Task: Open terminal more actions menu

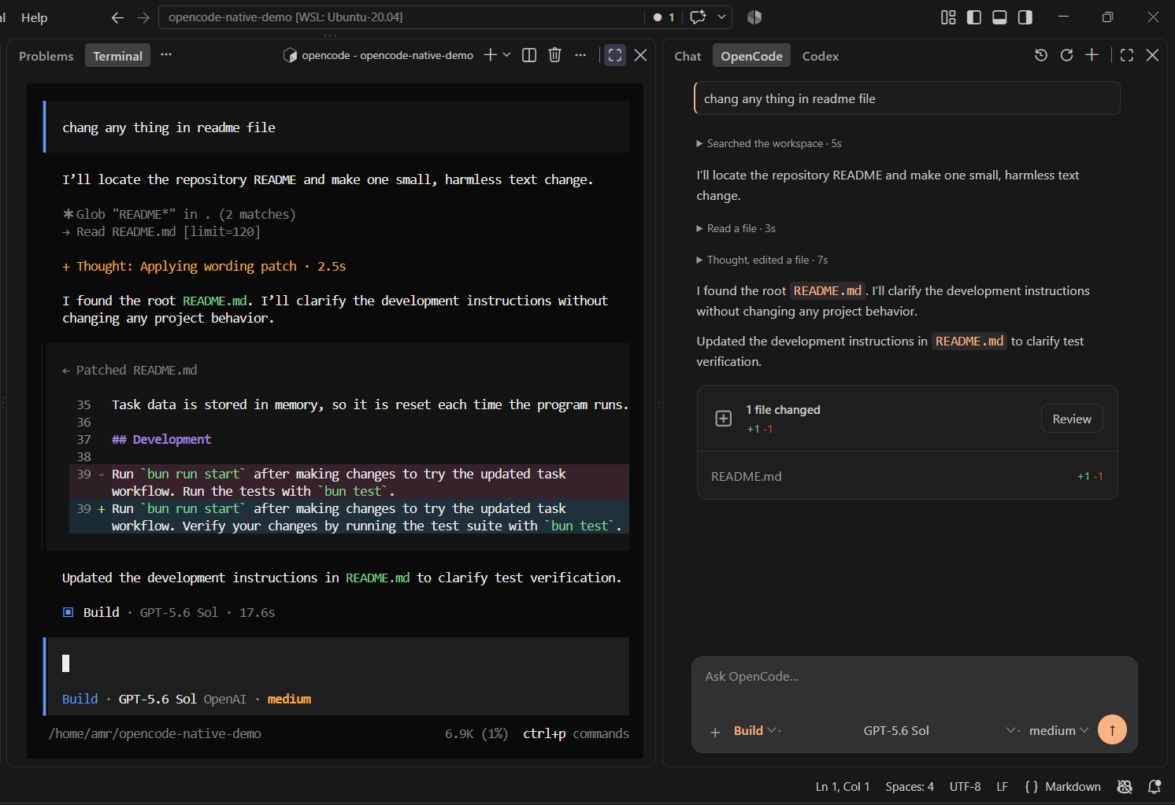Action: (x=580, y=55)
